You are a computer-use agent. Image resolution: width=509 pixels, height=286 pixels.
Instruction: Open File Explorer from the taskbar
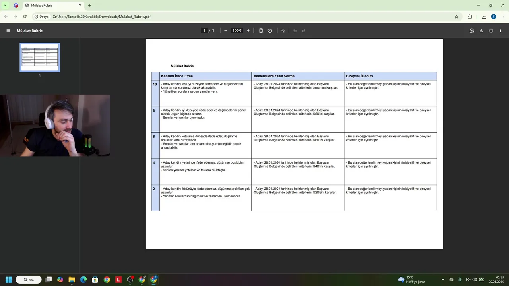72,280
